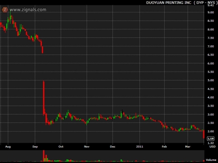
Task: Click the DUOYUAN PRINTING INC title
Action: tap(169, 3)
